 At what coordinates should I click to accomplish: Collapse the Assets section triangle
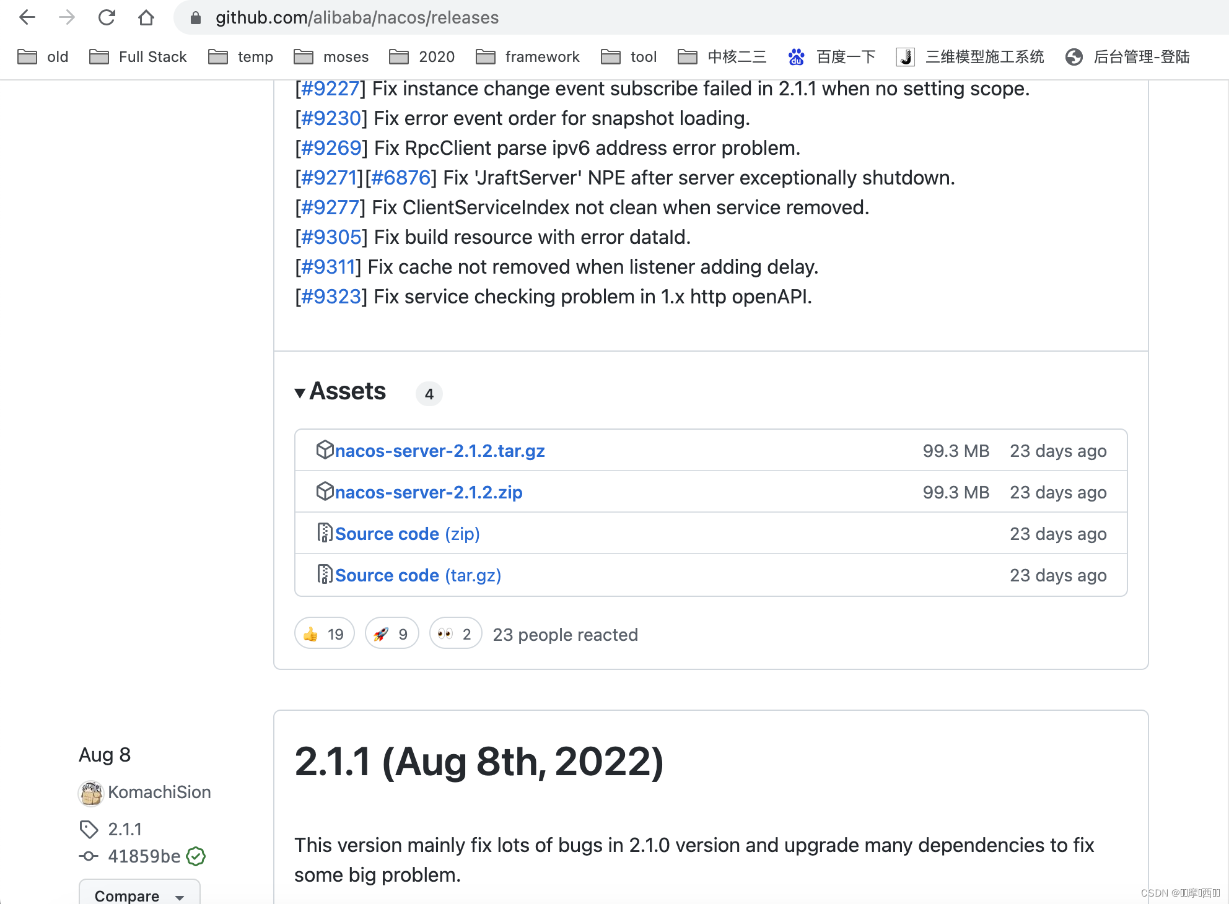click(x=300, y=393)
